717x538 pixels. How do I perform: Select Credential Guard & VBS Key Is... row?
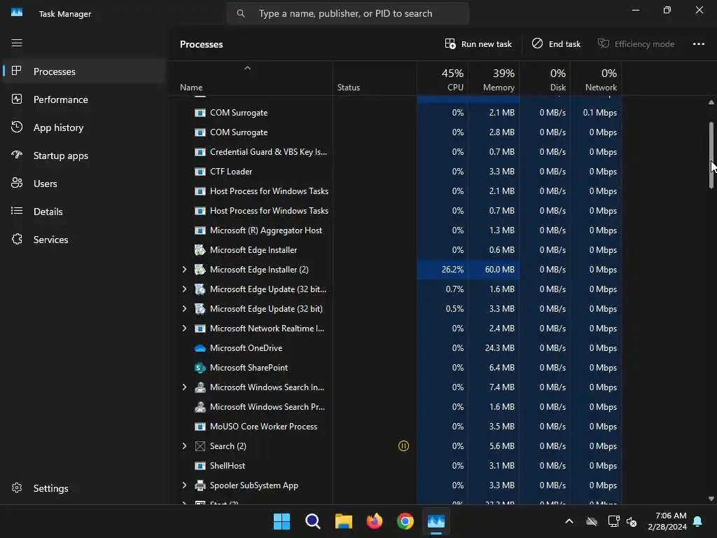click(396, 152)
